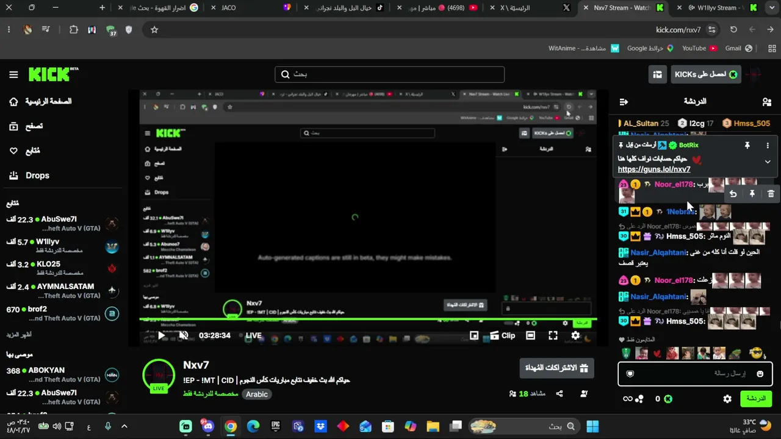The image size is (781, 439).
Task: Open the WitAnime bookmark
Action: click(x=583, y=48)
